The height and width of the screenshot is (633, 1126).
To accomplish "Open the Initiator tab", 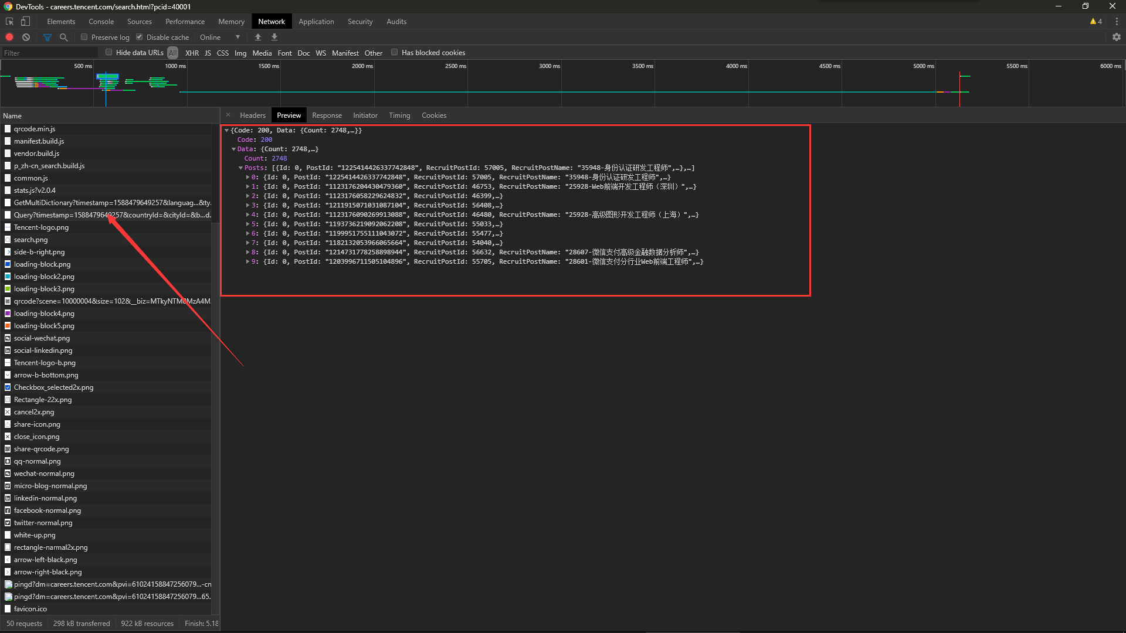I will pos(365,115).
